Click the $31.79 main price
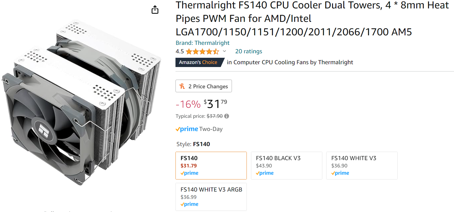Image resolution: width=454 pixels, height=212 pixels. [x=215, y=104]
